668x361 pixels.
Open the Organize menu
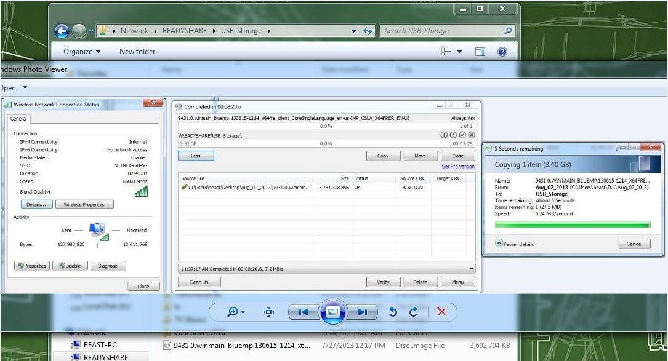pos(82,52)
